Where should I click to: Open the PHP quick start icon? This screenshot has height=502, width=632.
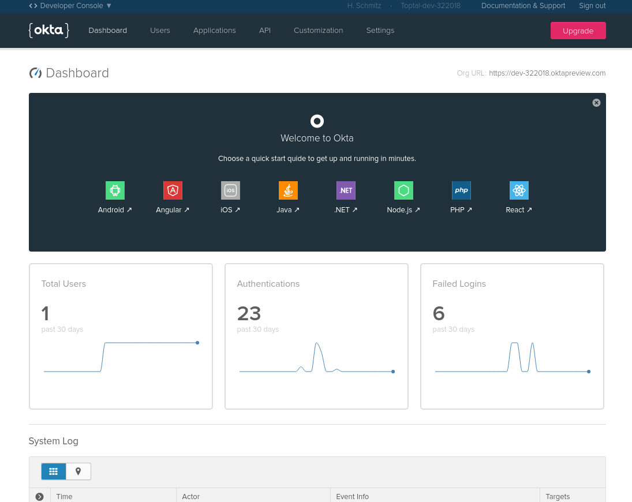coord(461,190)
